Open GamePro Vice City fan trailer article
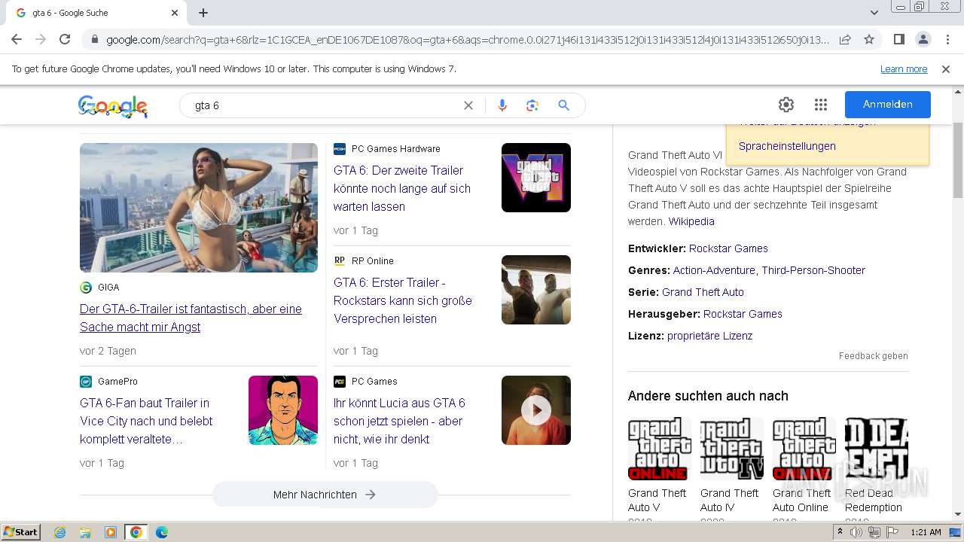The width and height of the screenshot is (964, 542). pos(146,421)
